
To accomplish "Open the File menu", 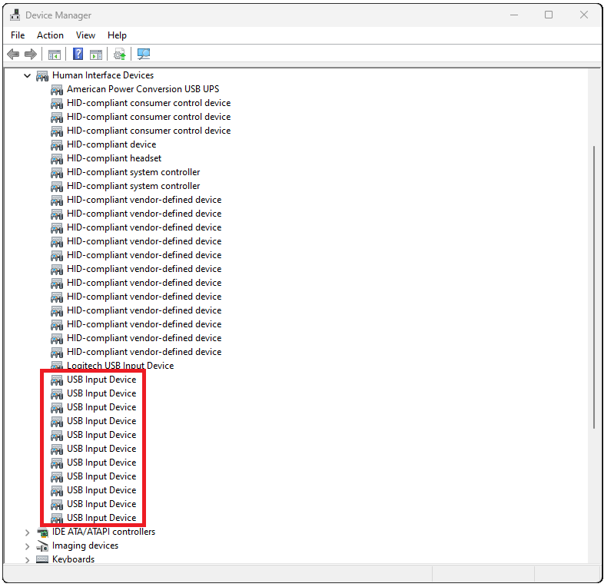I will click(18, 35).
